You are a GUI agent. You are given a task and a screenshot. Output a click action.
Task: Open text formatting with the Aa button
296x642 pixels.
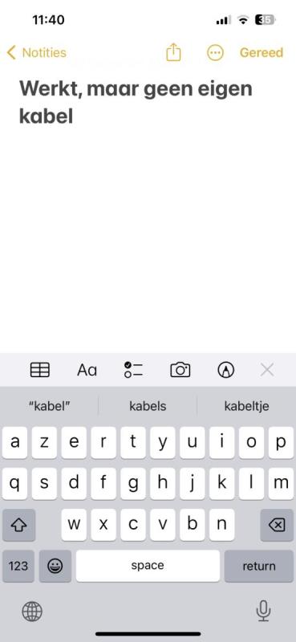87,370
